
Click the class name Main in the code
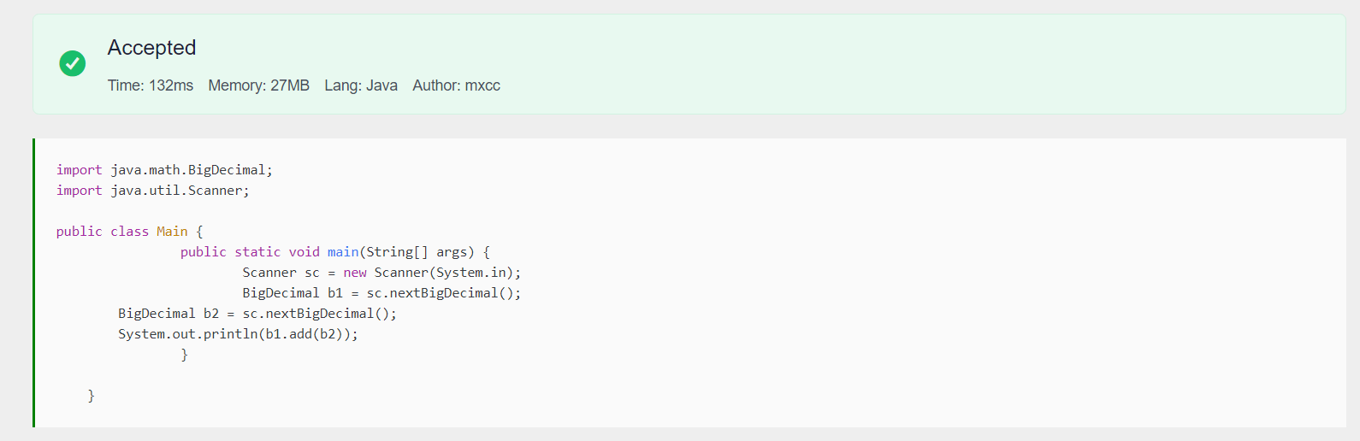pos(172,232)
